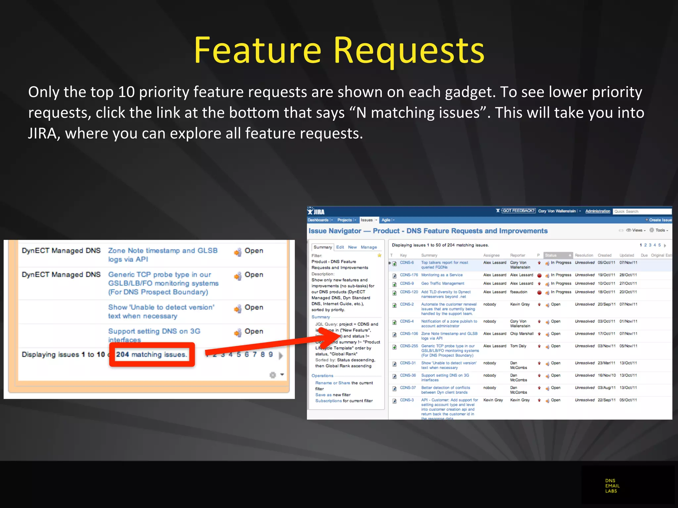This screenshot has height=508, width=678.
Task: Go to gadget page 7
Action: 255,355
